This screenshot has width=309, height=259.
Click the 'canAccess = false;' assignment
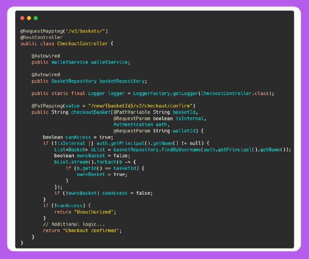point(127,193)
